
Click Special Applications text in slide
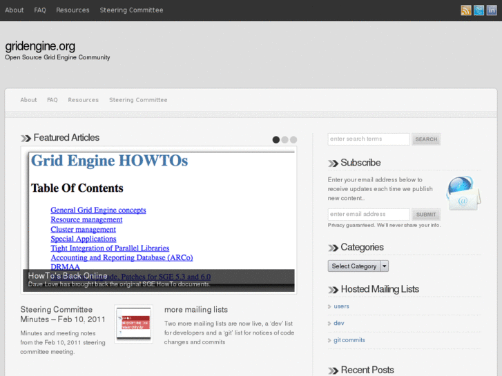[84, 239]
